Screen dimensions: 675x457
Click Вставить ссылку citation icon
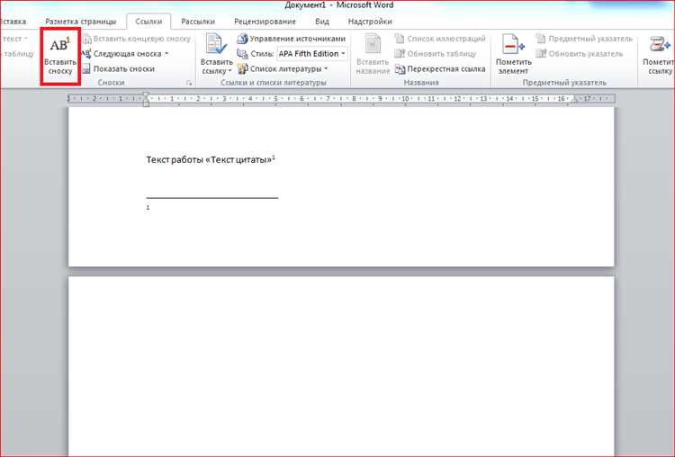[x=216, y=44]
